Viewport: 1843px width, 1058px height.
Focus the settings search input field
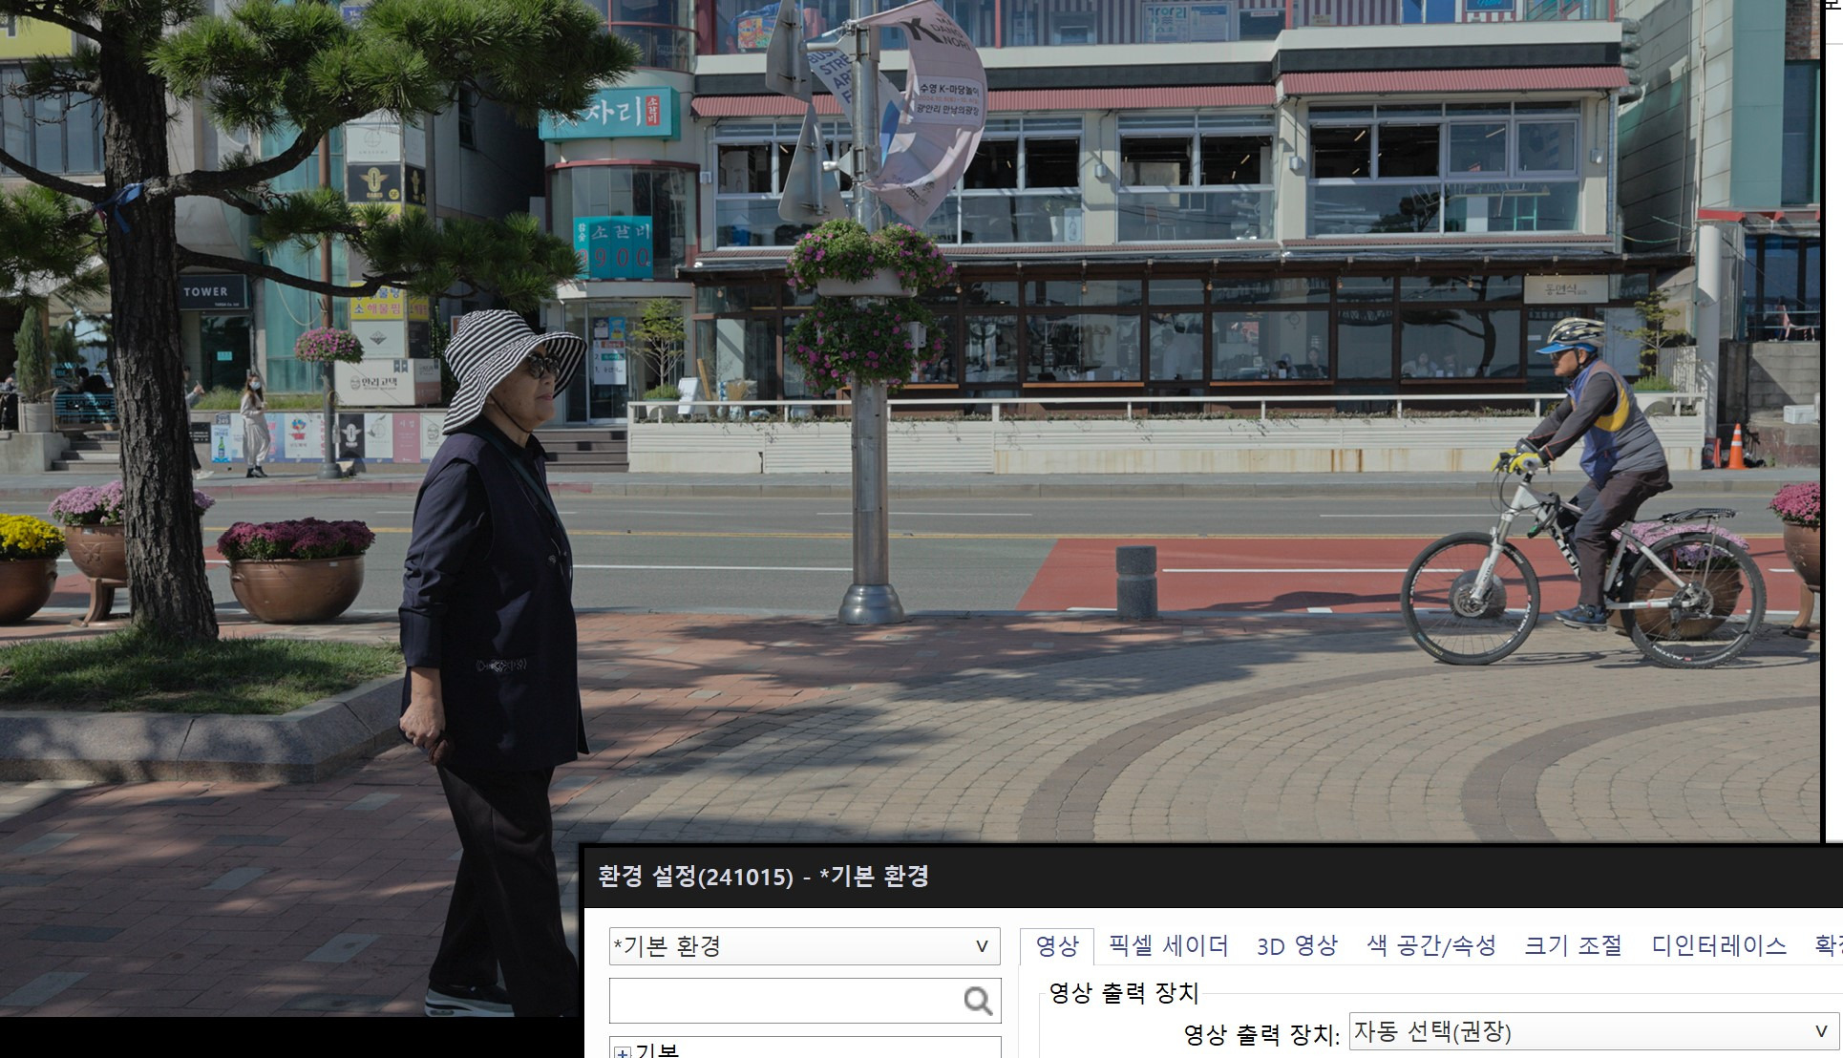click(x=783, y=1001)
